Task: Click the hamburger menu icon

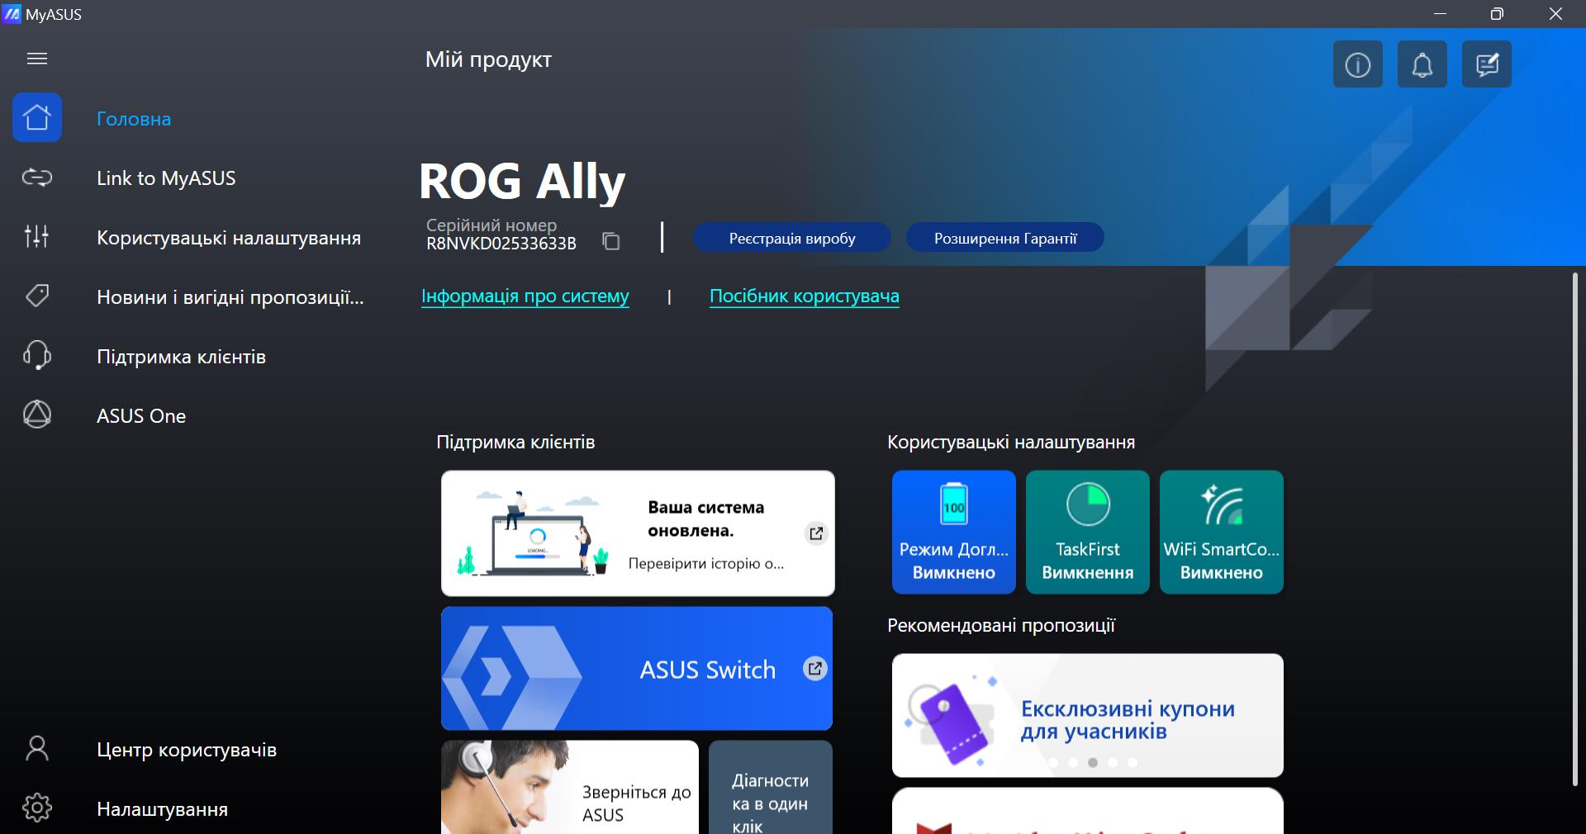Action: (37, 59)
